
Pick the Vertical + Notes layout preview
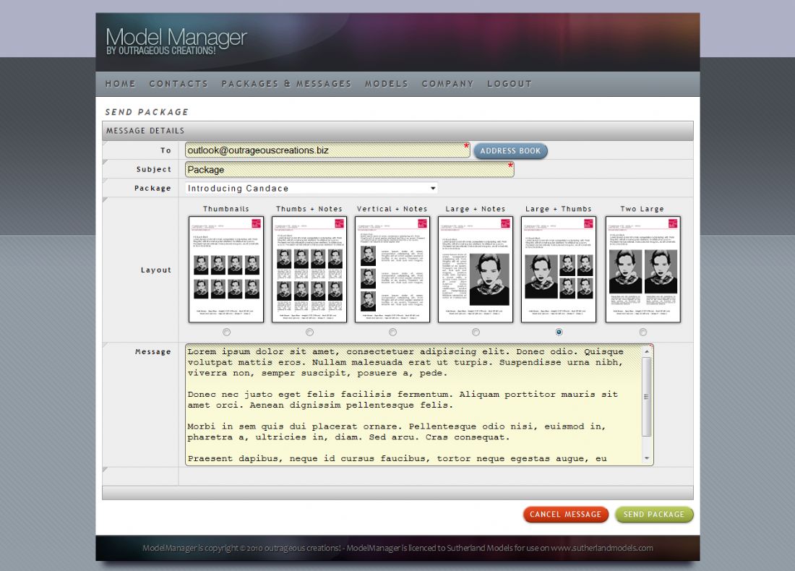pos(392,269)
